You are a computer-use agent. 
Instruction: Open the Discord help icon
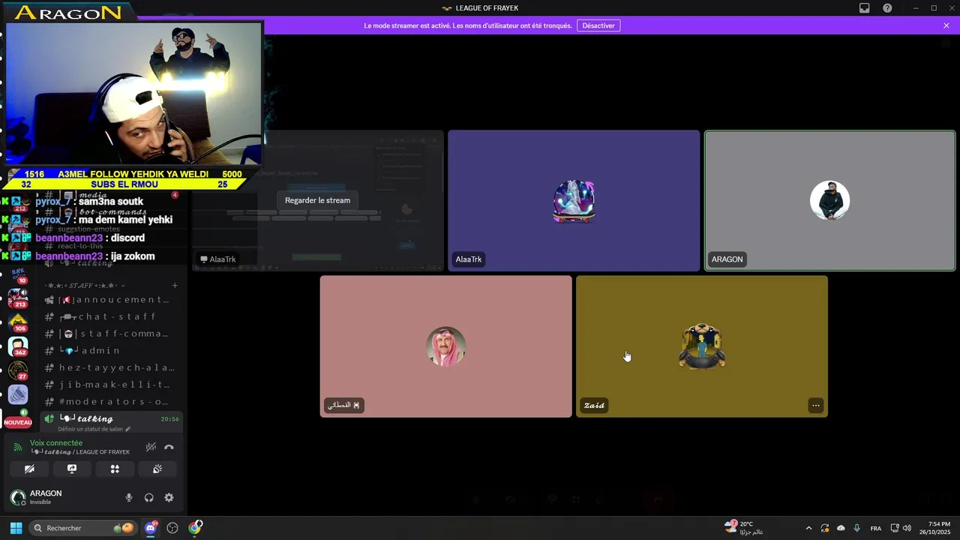pyautogui.click(x=888, y=8)
